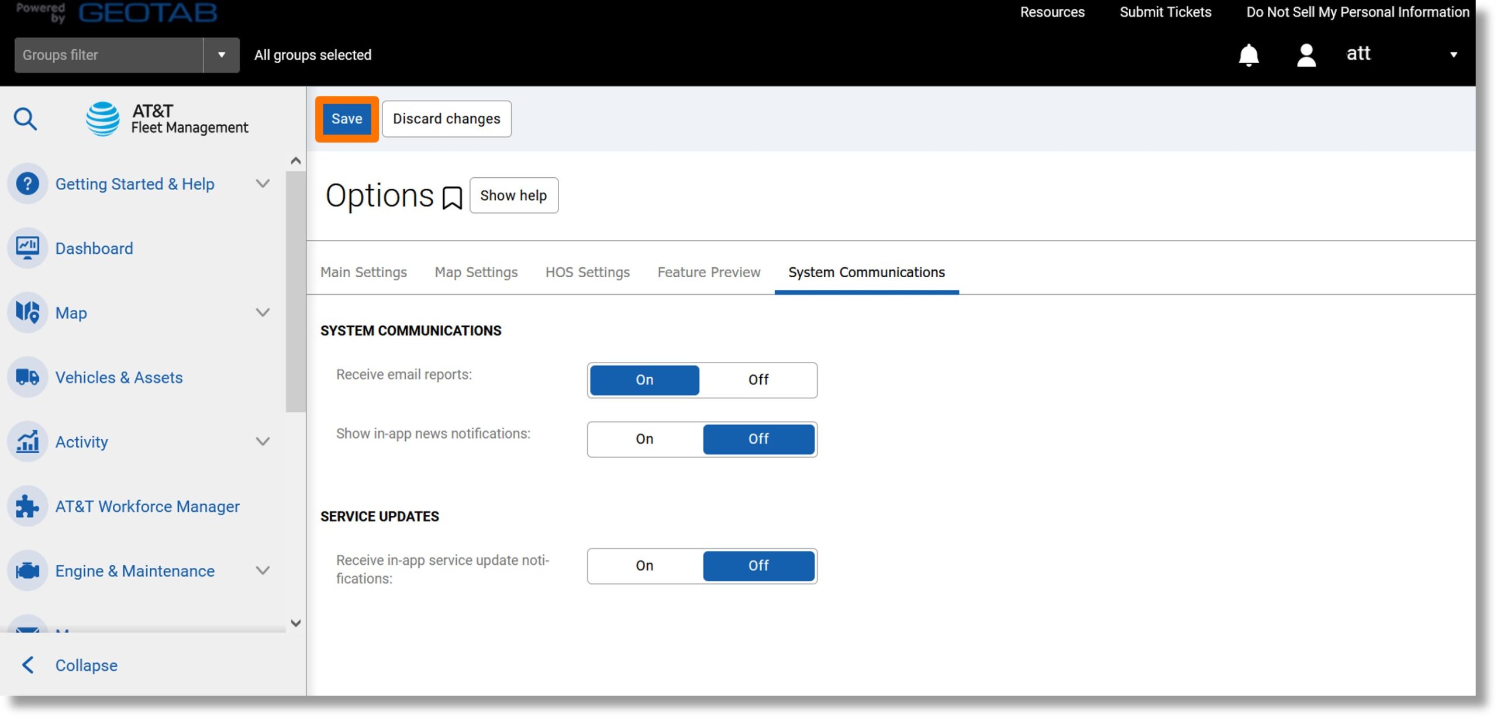
Task: Turn off in-app news notifications
Action: [758, 439]
